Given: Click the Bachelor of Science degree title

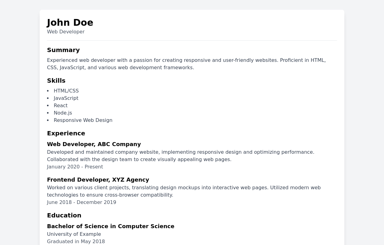Looking at the screenshot, I should (111, 226).
